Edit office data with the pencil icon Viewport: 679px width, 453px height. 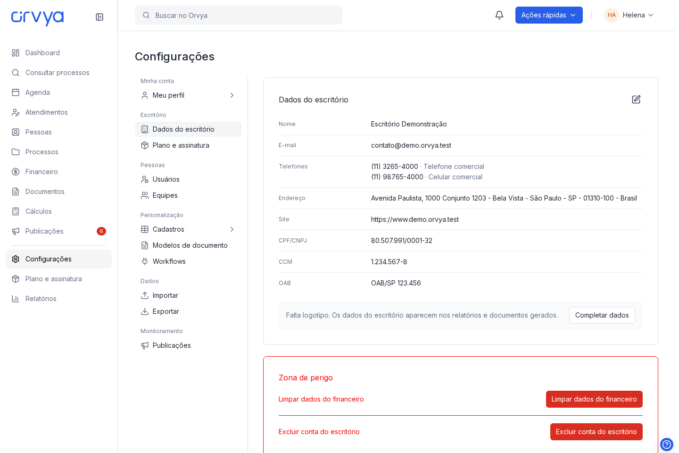[x=636, y=100]
